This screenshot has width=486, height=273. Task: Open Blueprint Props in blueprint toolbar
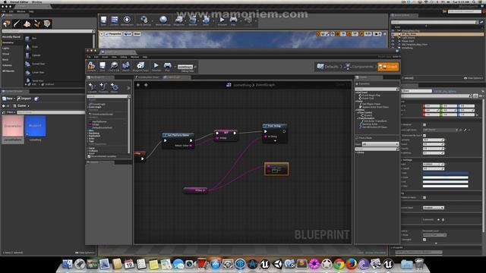coord(140,66)
